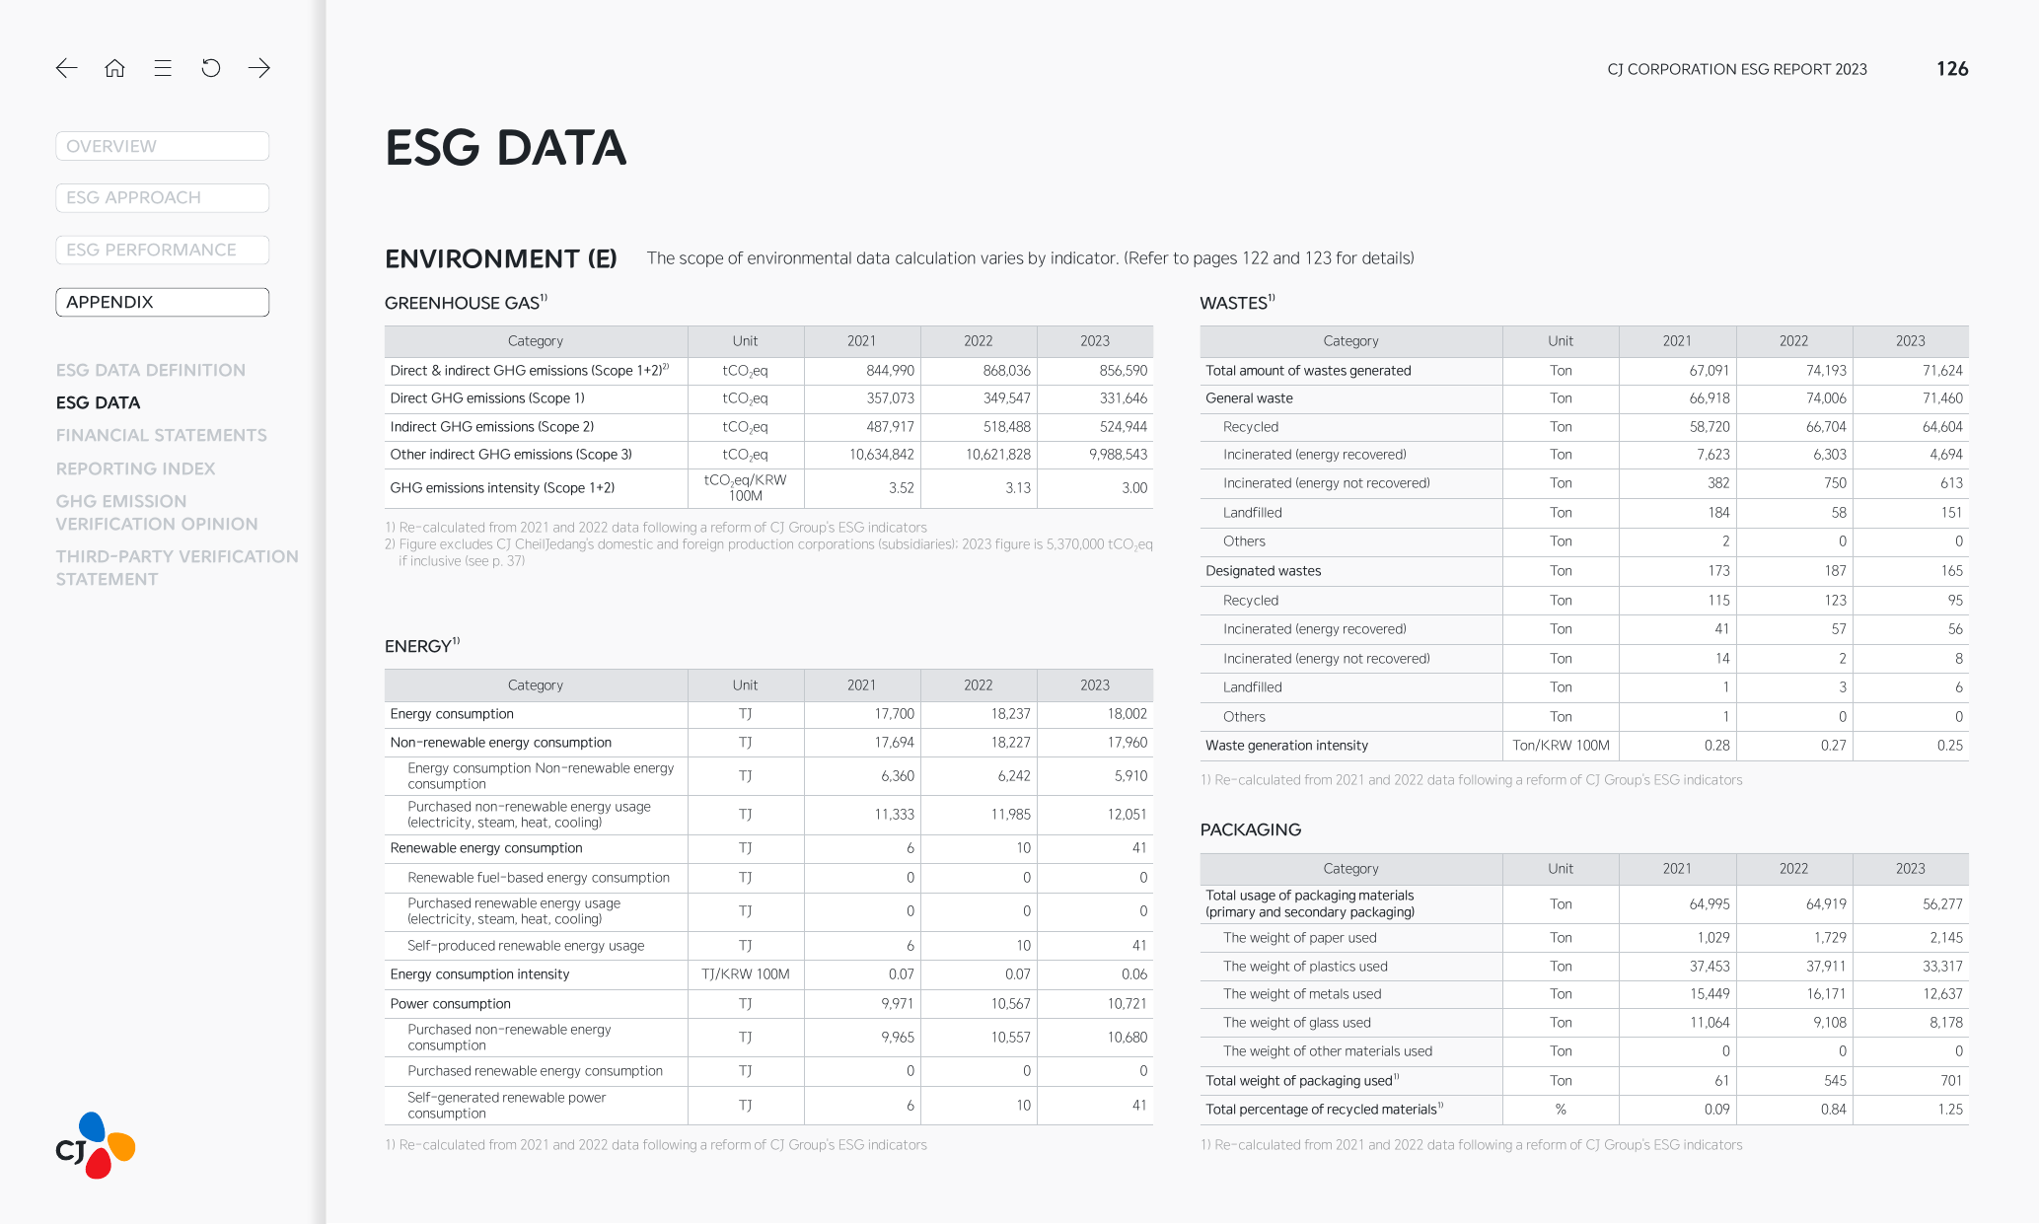Open the home icon
The height and width of the screenshot is (1224, 2039).
114,68
